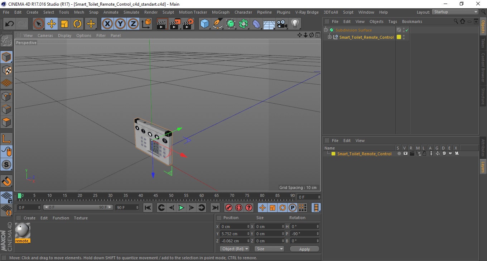487x261 pixels.
Task: Switch to the Attributes side tab
Action: (483, 148)
